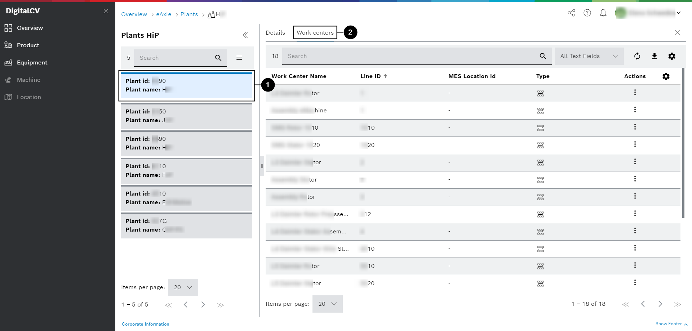Open column settings gear in Actions header
The image size is (692, 331).
point(666,76)
